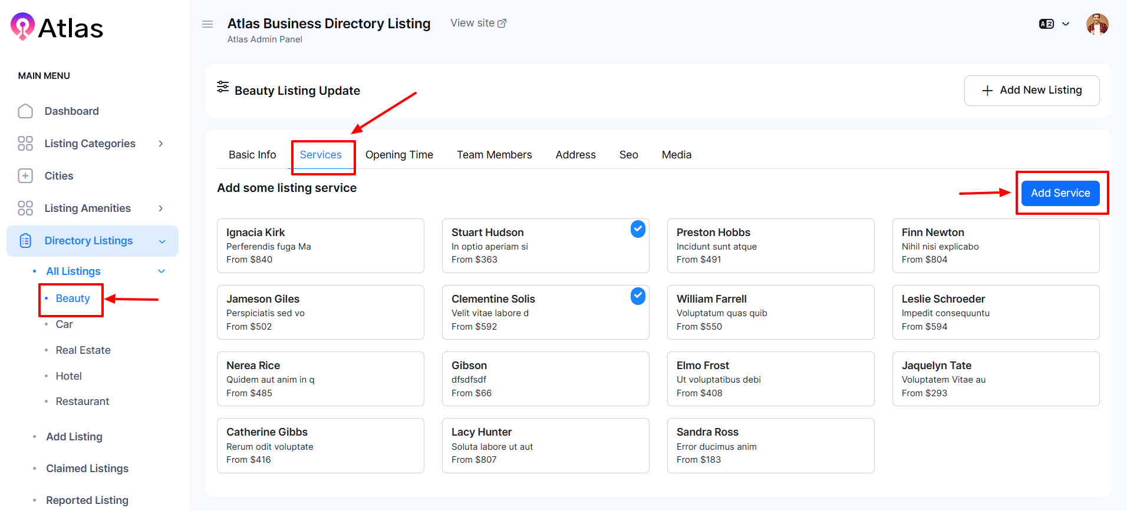Uncheck the Stuart Hudson service checkmark

pyautogui.click(x=638, y=229)
